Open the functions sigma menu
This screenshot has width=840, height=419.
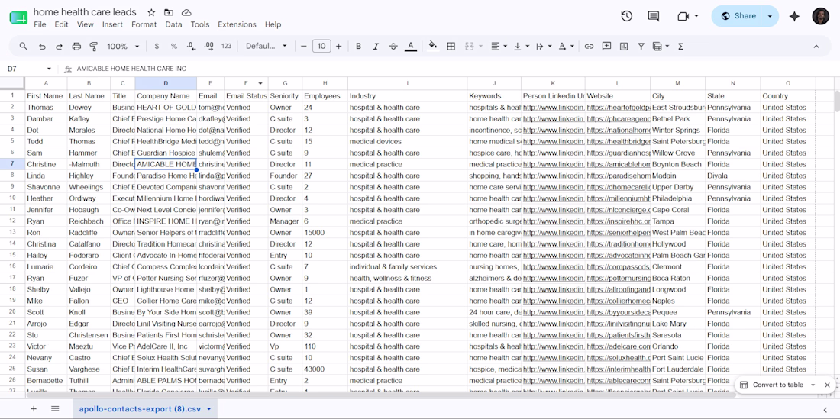pos(680,47)
